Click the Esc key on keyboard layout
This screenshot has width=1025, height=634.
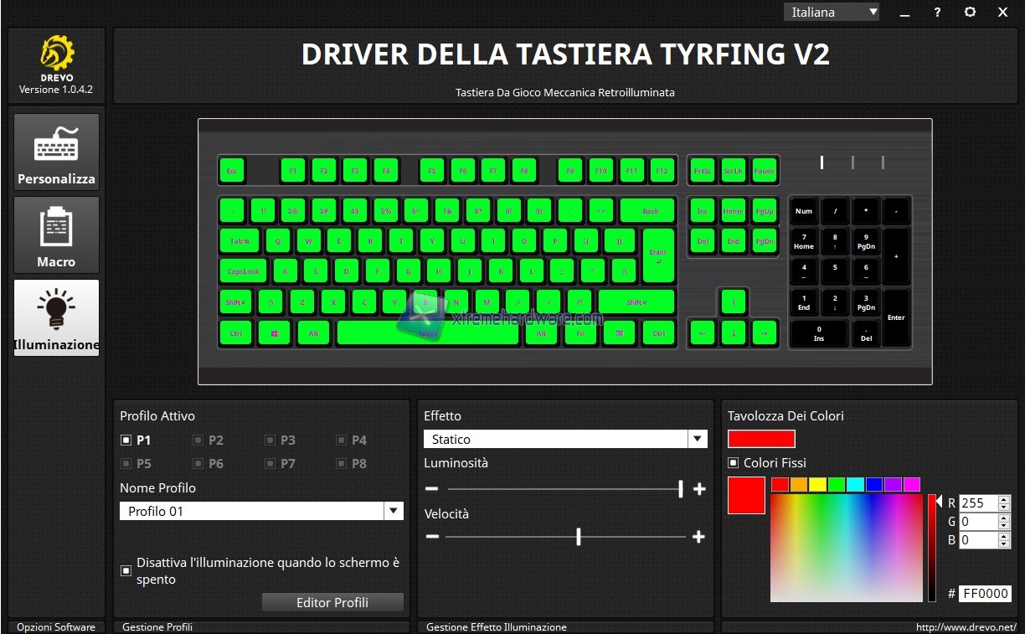coord(232,171)
